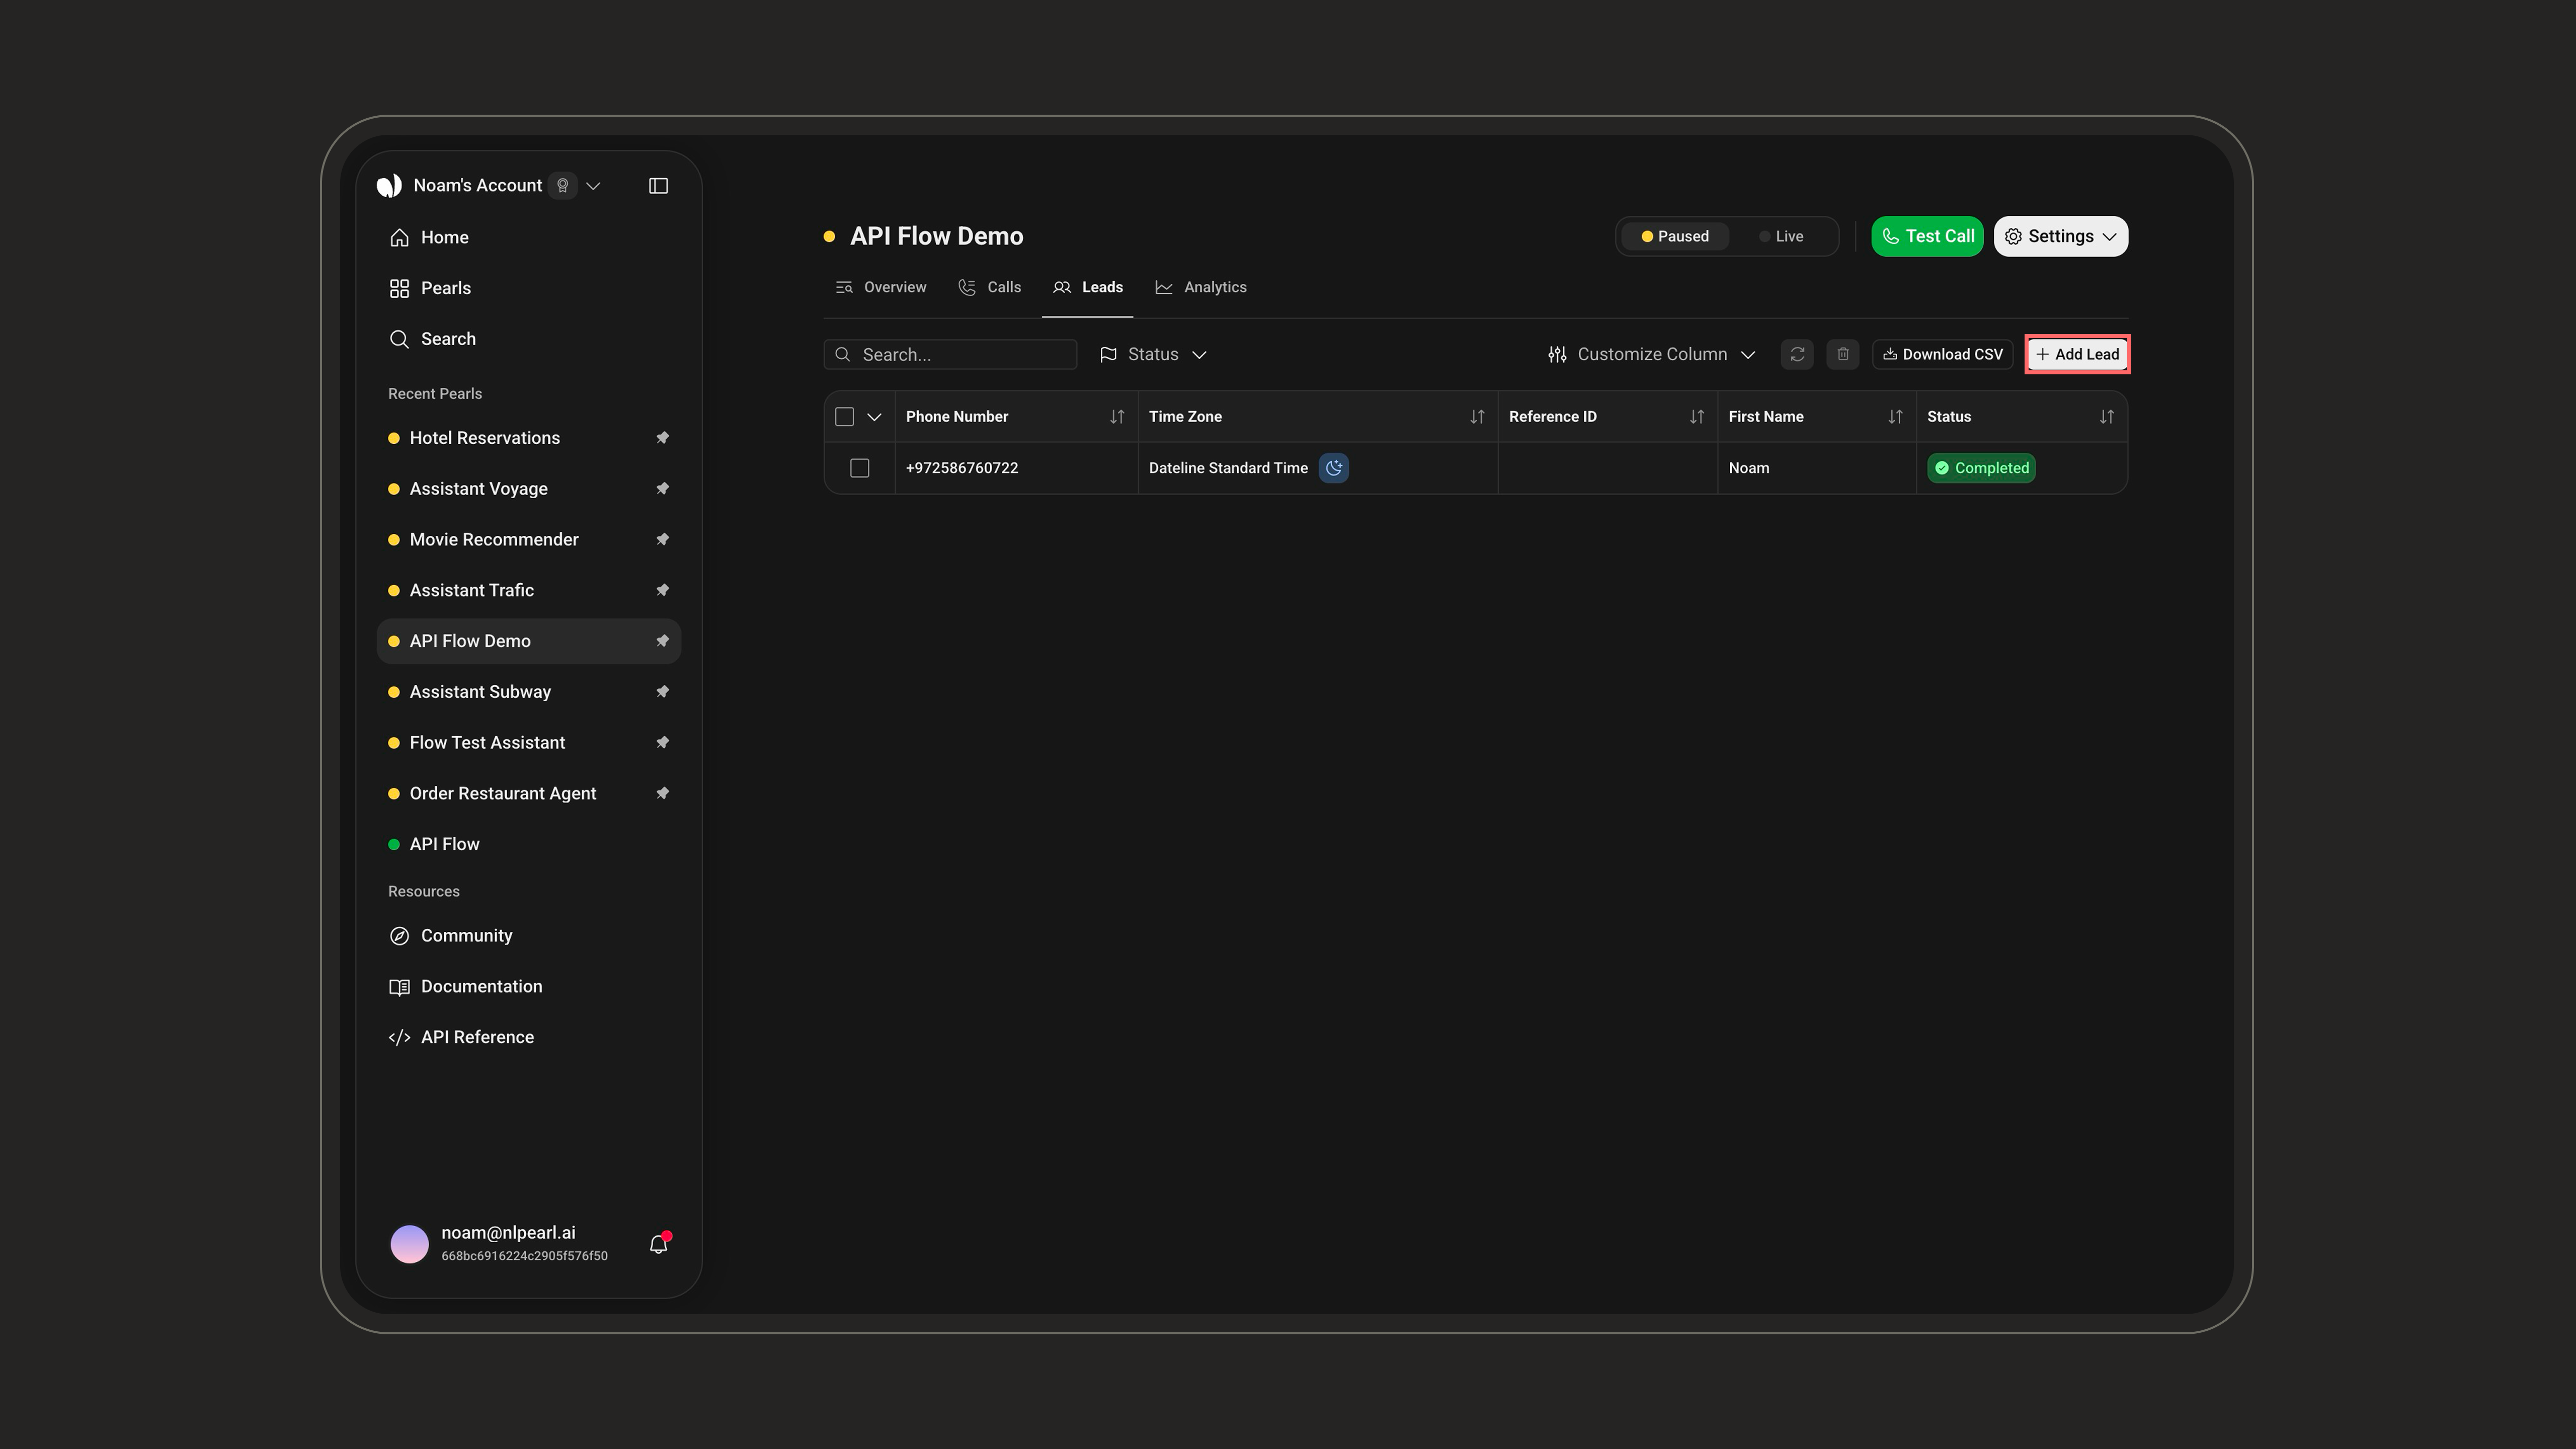This screenshot has height=1449, width=2576.
Task: Switch pearl to Paused mode
Action: (1675, 237)
